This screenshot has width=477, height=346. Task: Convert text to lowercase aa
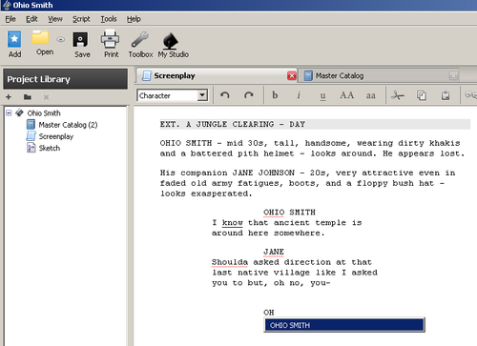point(370,95)
